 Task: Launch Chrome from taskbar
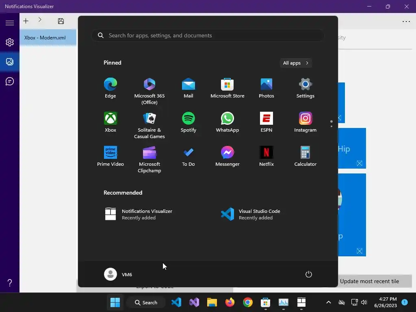247,302
